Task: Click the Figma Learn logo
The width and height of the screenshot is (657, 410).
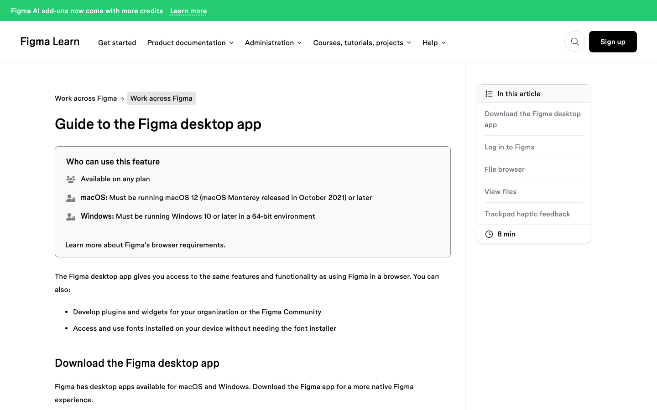Action: (x=50, y=41)
